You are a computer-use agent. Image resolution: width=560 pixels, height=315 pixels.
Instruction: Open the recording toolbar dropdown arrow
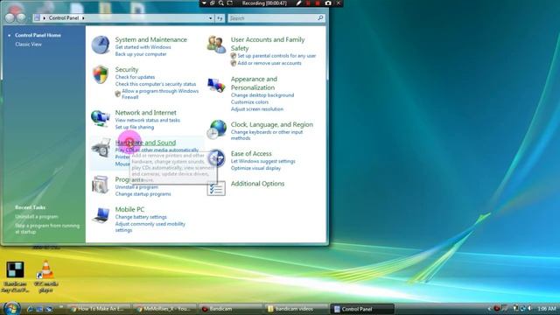[x=204, y=3]
